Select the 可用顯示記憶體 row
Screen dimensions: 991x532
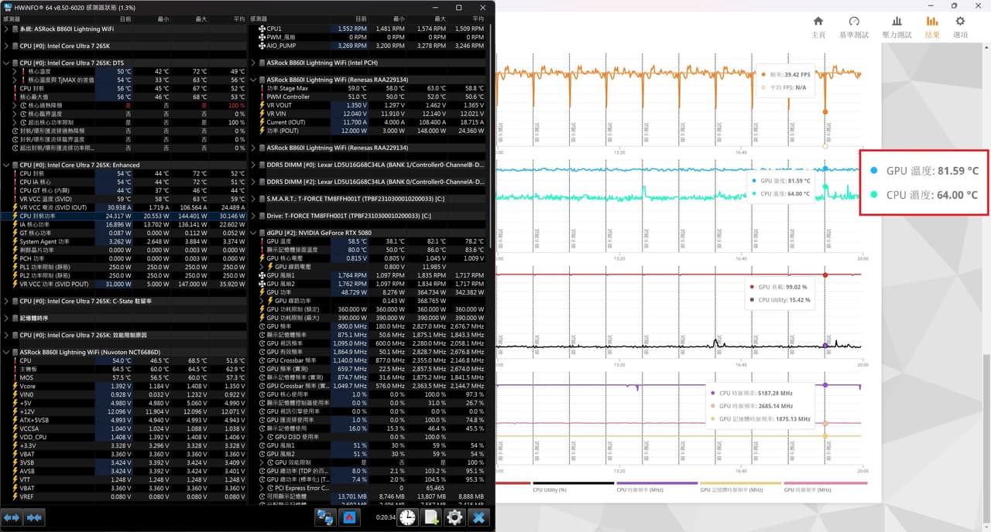[370, 496]
